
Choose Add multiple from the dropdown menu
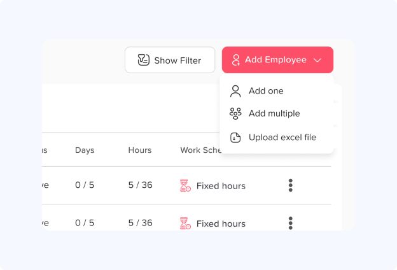click(274, 113)
